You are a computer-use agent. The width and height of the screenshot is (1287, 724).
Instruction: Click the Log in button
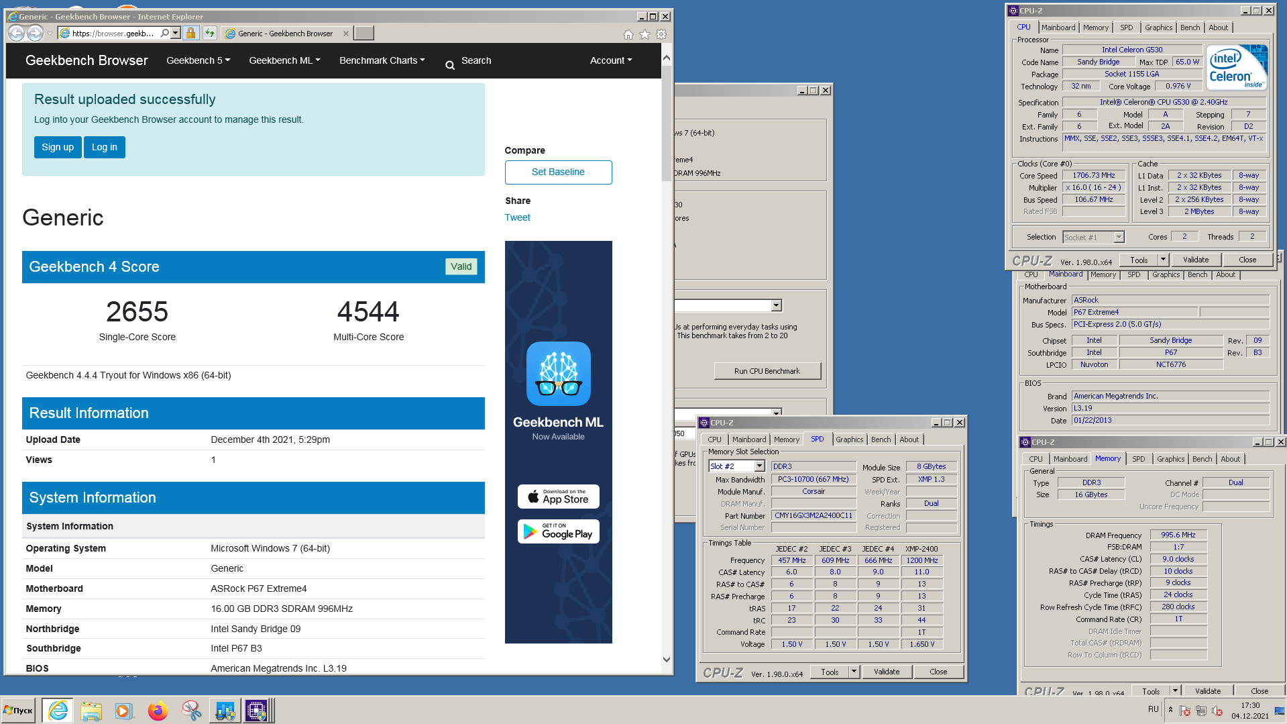click(105, 147)
